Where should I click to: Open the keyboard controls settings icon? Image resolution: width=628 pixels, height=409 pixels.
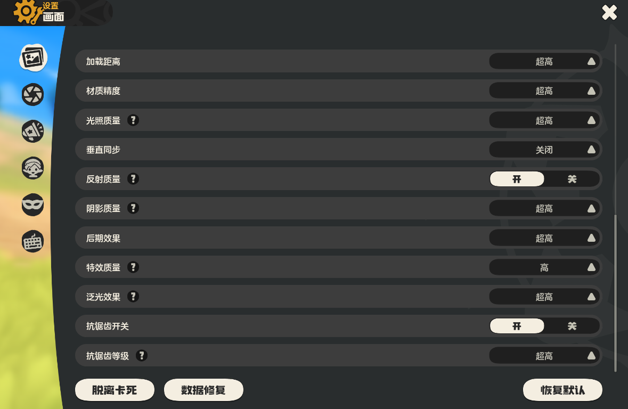click(x=33, y=241)
